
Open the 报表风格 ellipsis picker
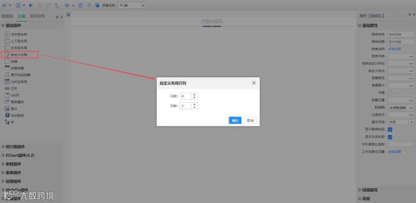(411, 57)
